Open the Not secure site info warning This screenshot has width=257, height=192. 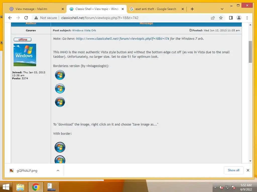pyautogui.click(x=46, y=18)
